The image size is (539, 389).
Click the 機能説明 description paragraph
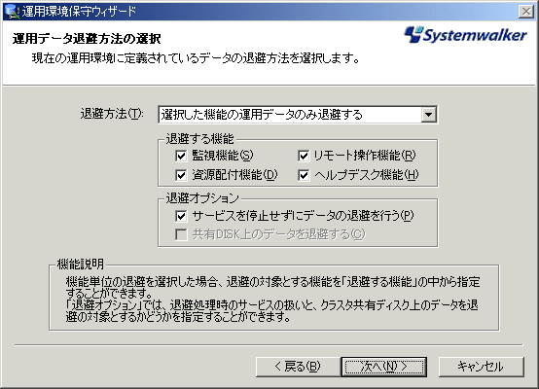click(x=272, y=299)
